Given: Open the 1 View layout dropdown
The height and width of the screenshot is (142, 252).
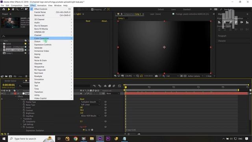Looking at the screenshot, I should point(210,76).
